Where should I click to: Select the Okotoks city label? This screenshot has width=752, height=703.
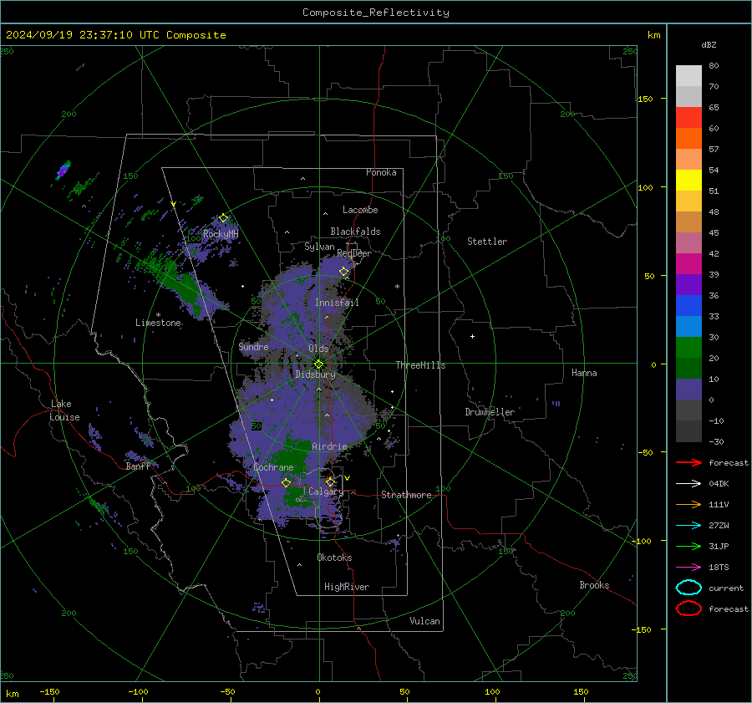click(334, 558)
